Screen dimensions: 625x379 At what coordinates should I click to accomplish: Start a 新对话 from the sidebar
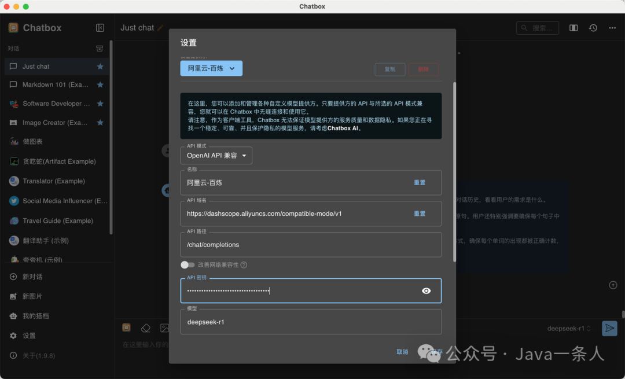(x=56, y=277)
